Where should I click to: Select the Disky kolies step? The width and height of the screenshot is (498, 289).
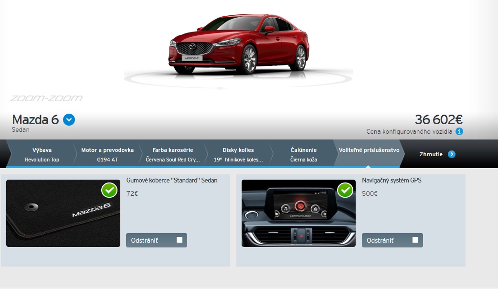tap(238, 154)
